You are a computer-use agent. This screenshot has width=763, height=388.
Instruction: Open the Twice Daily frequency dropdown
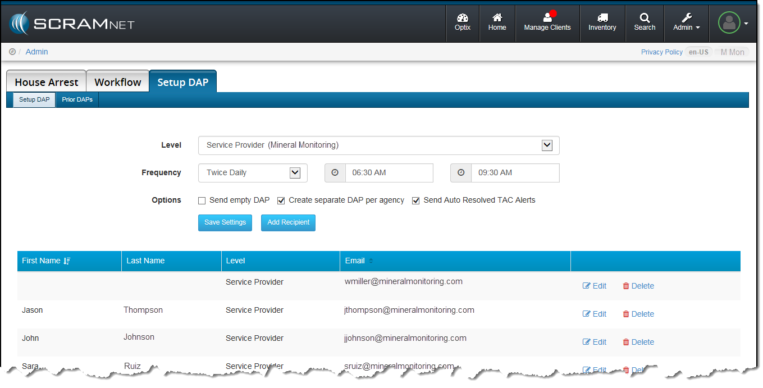pyautogui.click(x=295, y=173)
